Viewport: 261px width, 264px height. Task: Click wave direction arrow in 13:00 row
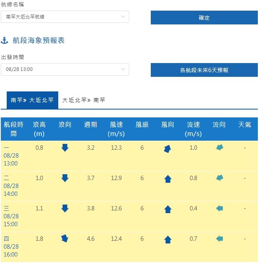tap(65, 148)
